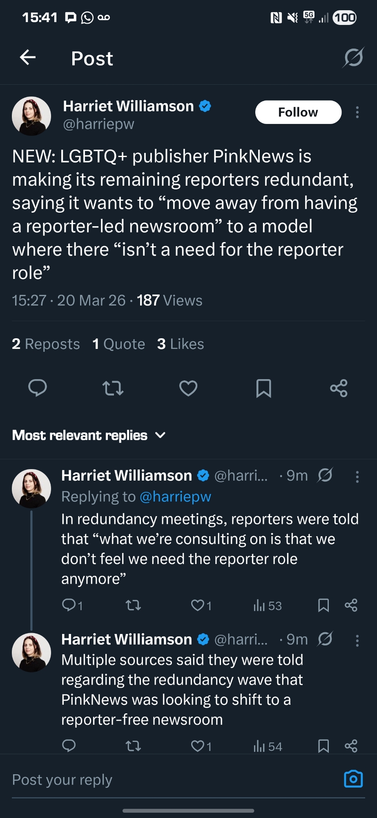Bookmark the main post

263,388
